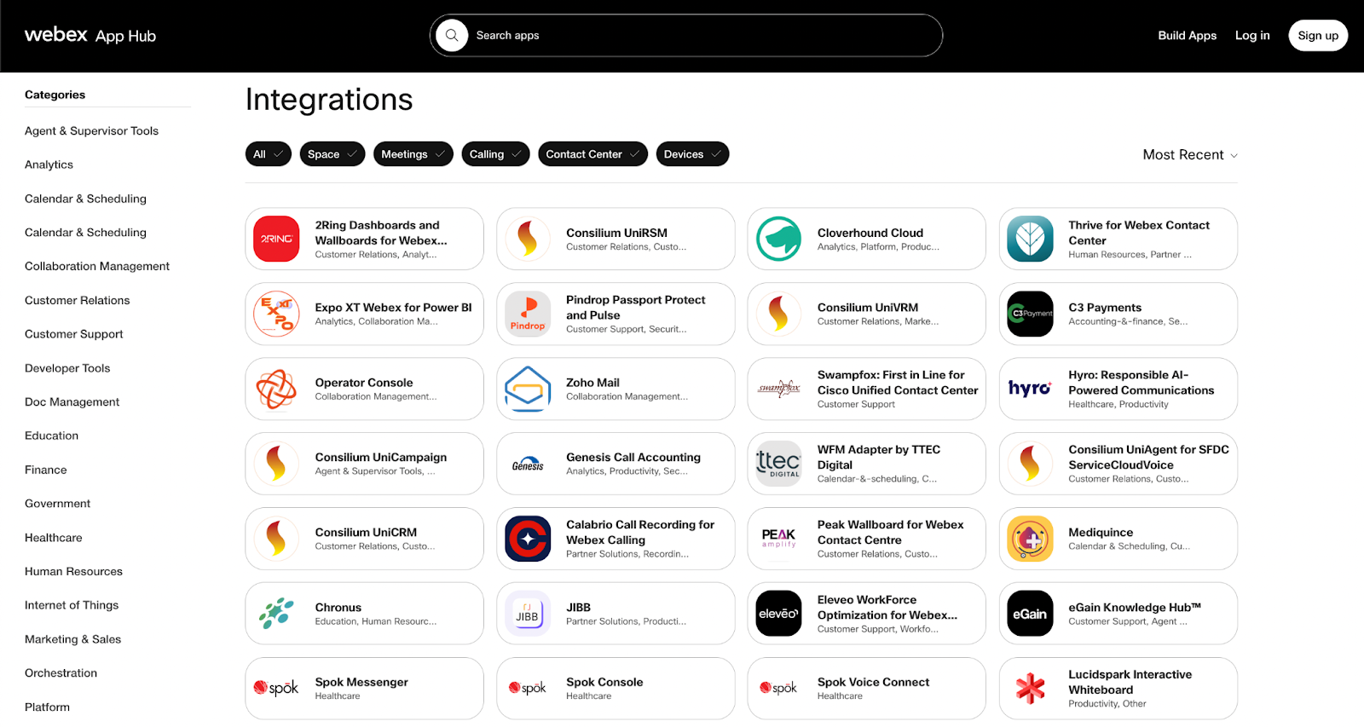Screen dimensions: 1364x727
Task: Open the Government category
Action: click(x=58, y=504)
